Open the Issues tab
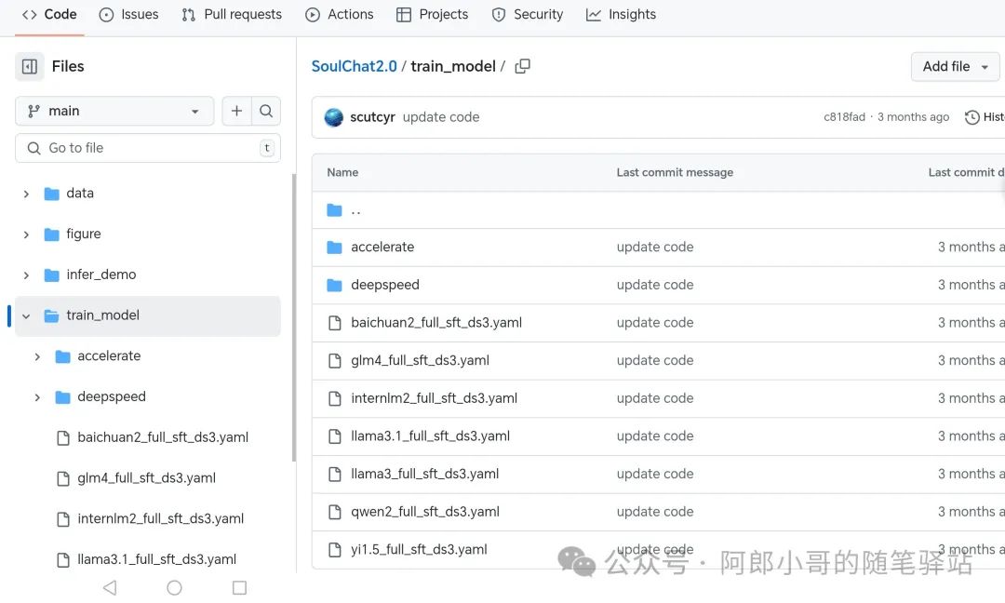1005x603 pixels. pos(128,14)
